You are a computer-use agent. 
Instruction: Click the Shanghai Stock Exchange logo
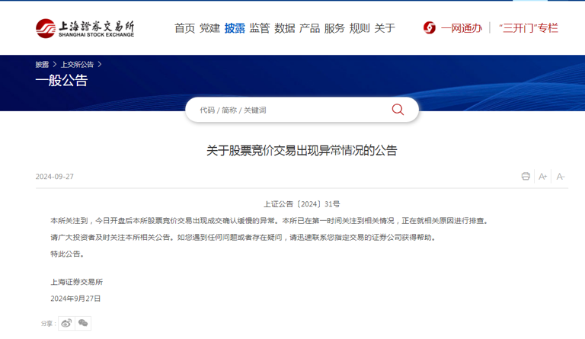click(x=85, y=28)
